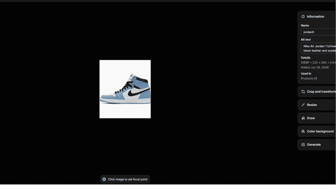Select the Crop and transform icon
The image size is (336, 189).
click(303, 92)
